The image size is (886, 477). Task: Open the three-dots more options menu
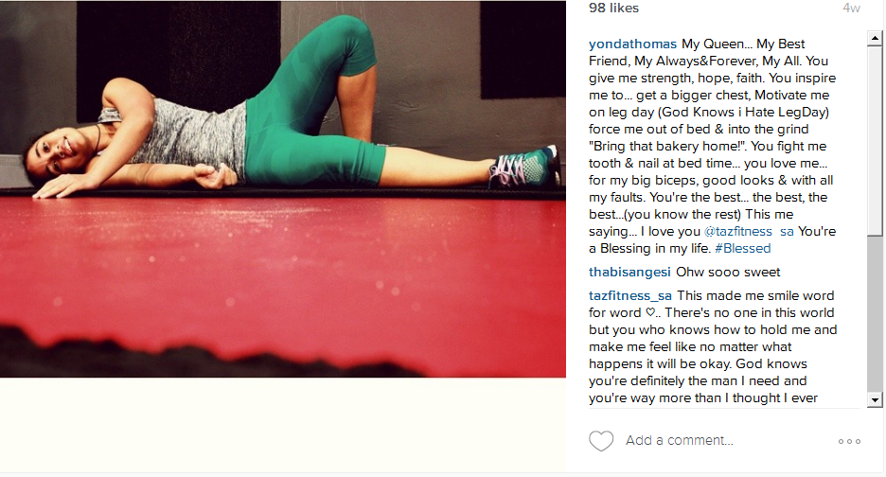849,441
